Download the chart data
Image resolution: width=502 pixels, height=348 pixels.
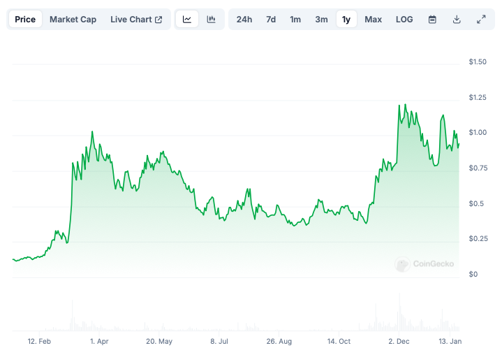[x=457, y=20]
